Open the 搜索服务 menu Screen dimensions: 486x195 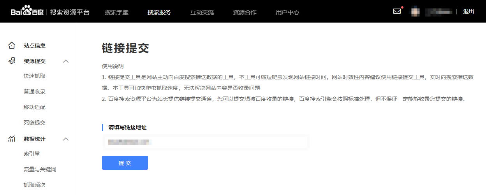[159, 12]
